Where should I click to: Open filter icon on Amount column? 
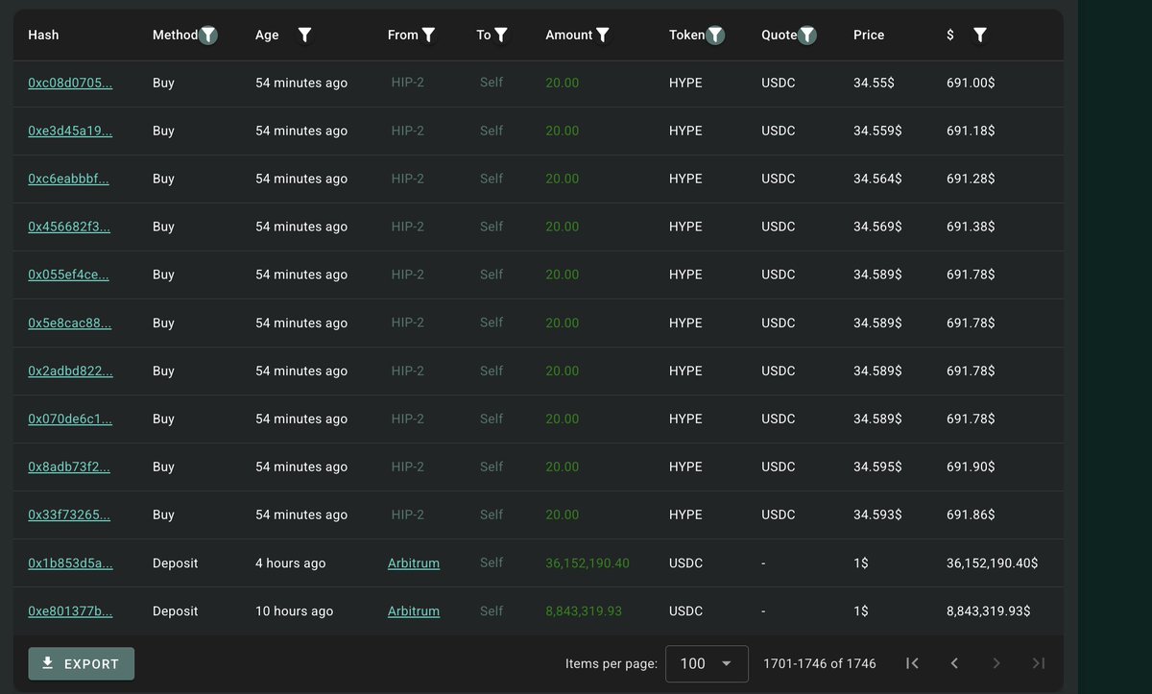(x=602, y=35)
